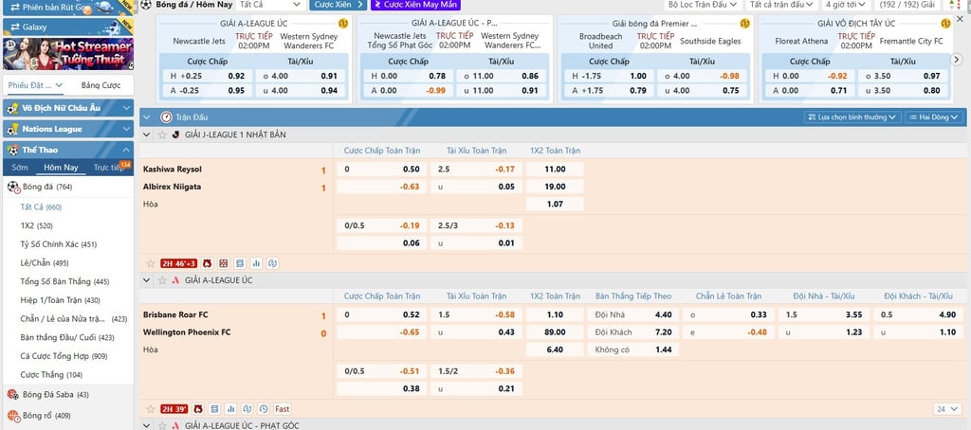
Task: Select the Trực tiếp tab
Action: point(109,168)
